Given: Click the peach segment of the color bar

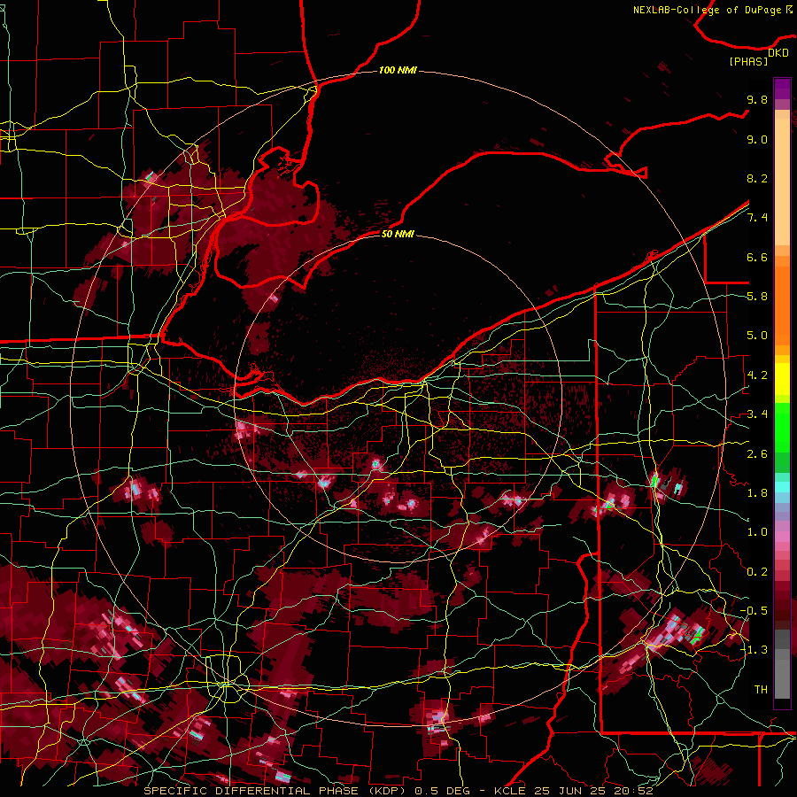Looking at the screenshot, I should (x=782, y=182).
